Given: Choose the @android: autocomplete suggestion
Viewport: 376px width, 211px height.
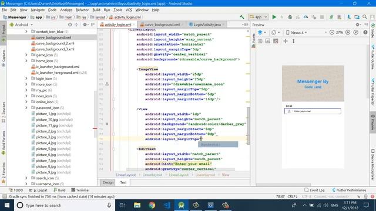Looking at the screenshot, I should point(218,145).
